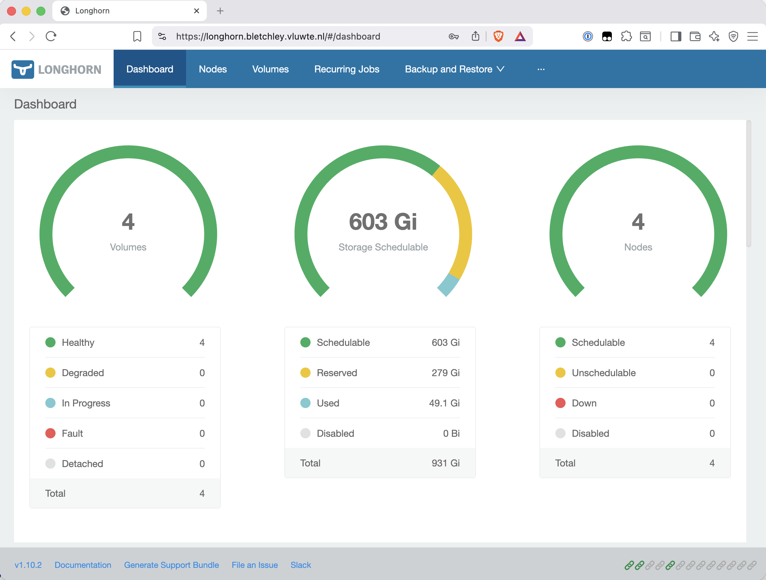This screenshot has height=580, width=766.
Task: Expand the Backup and Restore dropdown
Action: point(454,69)
